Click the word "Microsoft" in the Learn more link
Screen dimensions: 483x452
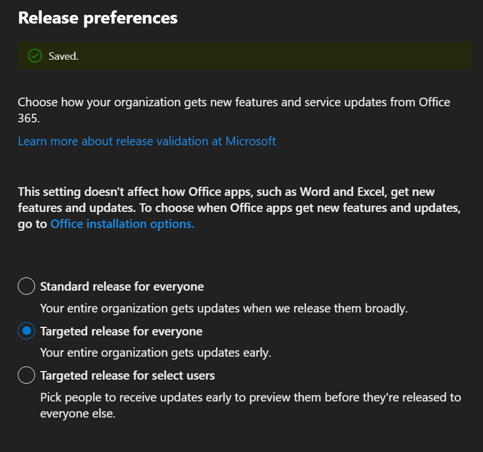tap(250, 141)
